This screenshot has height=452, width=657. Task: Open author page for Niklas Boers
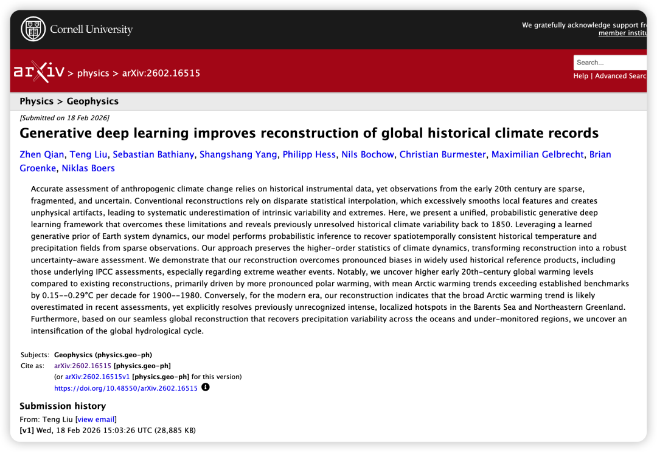pos(88,168)
